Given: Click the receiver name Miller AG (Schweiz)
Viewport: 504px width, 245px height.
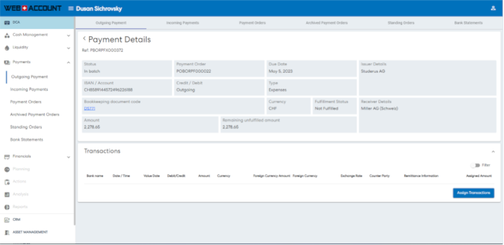Looking at the screenshot, I should 379,109.
